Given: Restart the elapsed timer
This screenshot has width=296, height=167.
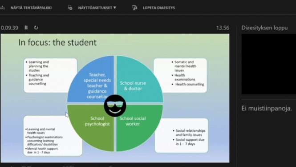Looking at the screenshot, I should click(36, 28).
